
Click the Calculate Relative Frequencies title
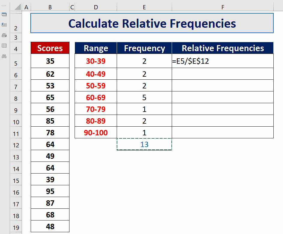pos(152,23)
